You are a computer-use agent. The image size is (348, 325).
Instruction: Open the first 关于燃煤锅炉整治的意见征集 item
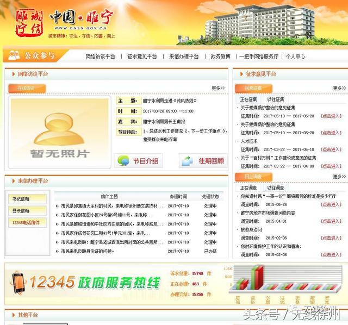[x=268, y=108]
